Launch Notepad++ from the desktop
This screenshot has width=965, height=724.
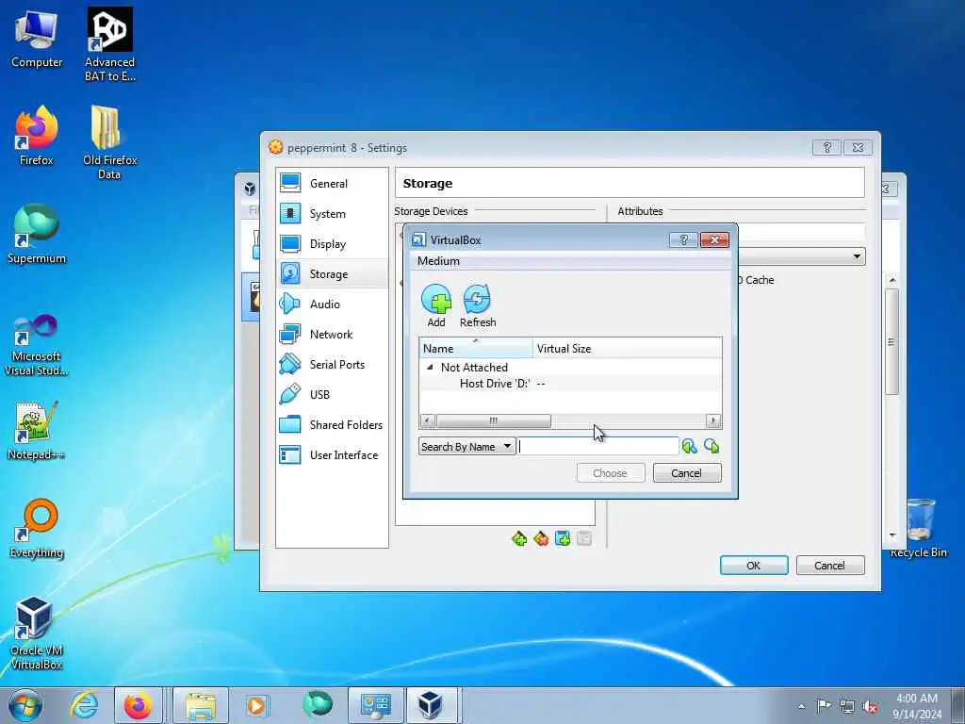(x=37, y=430)
